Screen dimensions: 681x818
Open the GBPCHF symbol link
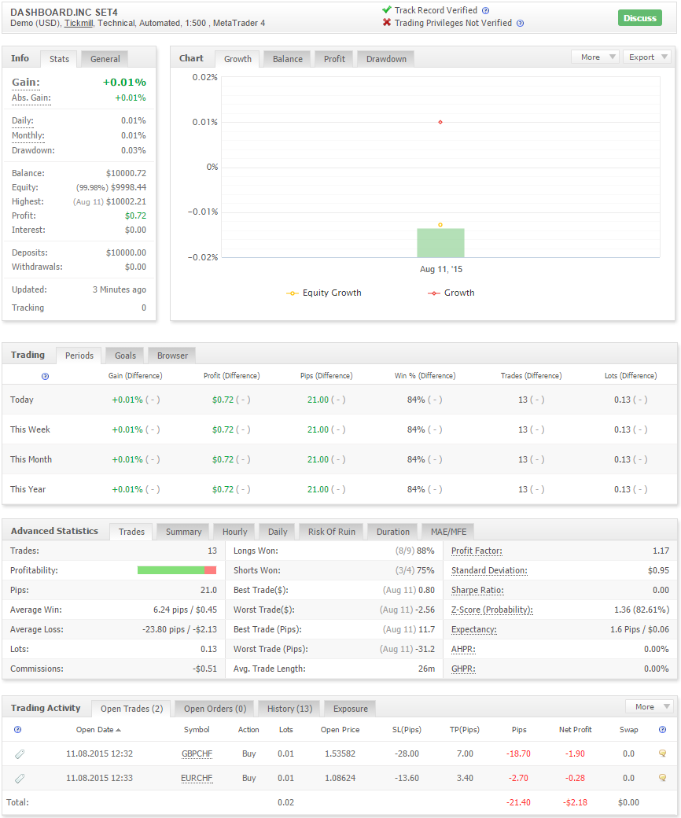197,754
